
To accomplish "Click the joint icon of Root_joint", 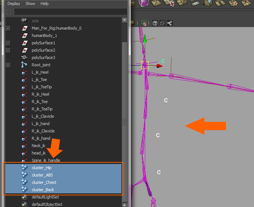I will 24,65.
